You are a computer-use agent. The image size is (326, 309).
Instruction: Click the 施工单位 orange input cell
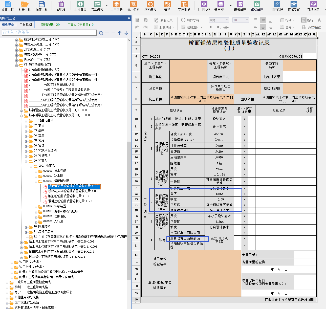pos(188,77)
